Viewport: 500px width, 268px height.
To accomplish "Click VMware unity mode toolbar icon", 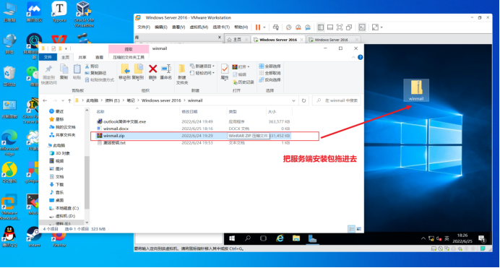I will pos(349,27).
